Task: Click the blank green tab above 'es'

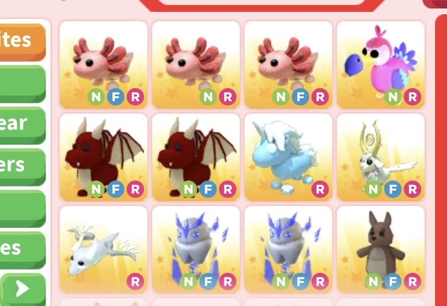Action: coord(22,208)
